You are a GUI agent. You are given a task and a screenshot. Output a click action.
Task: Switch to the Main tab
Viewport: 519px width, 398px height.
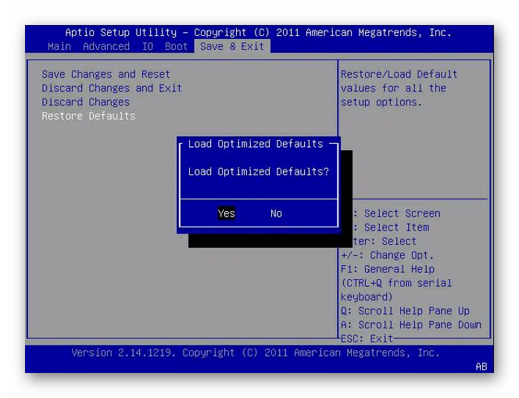pos(59,46)
